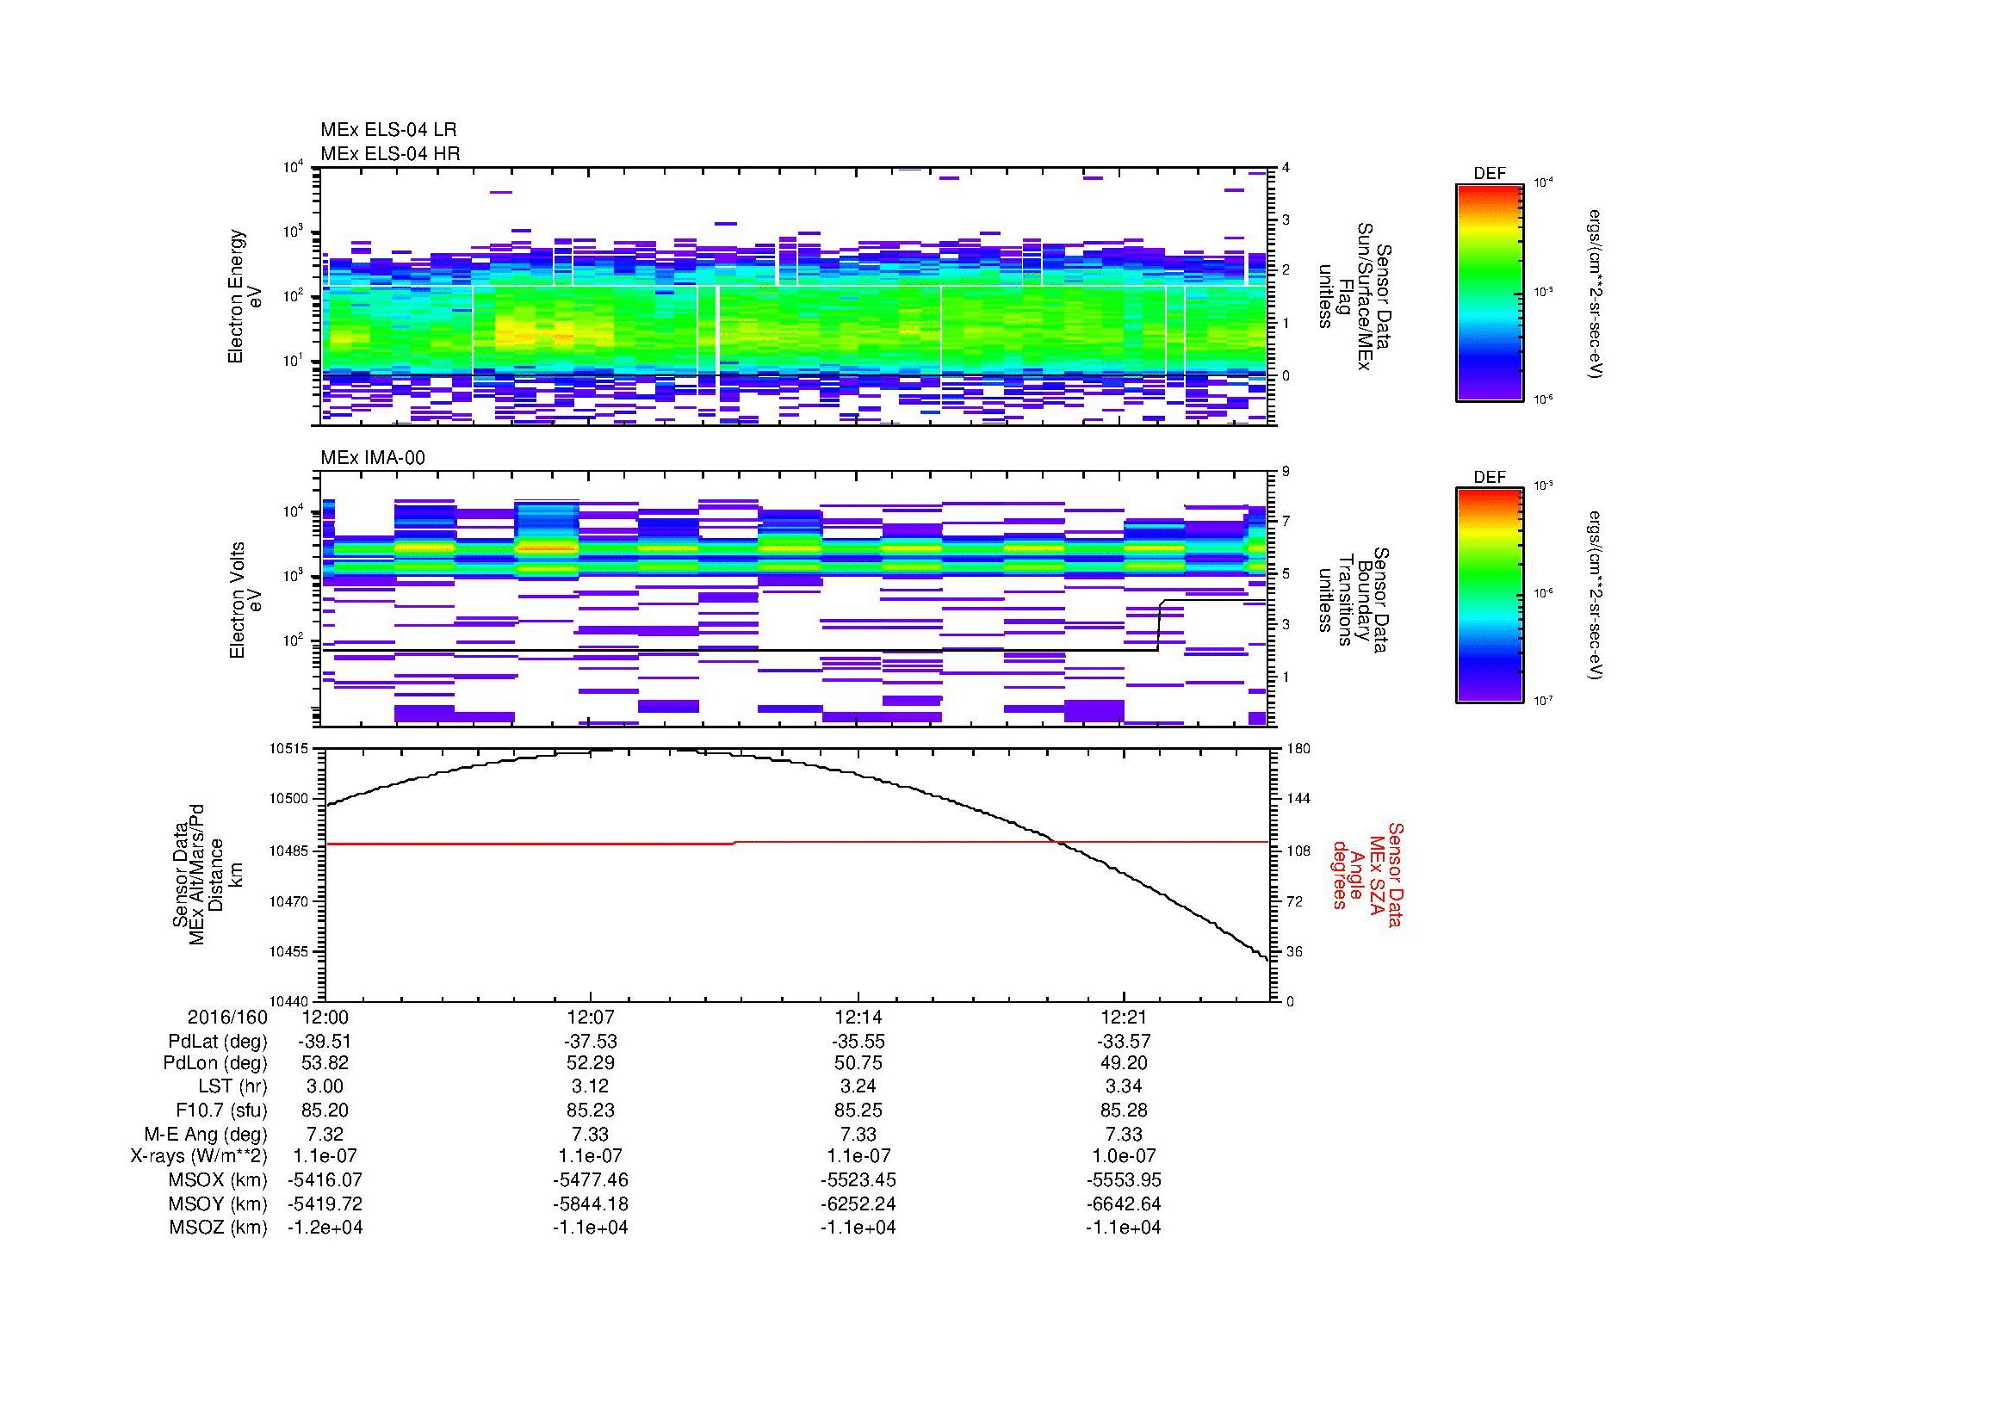This screenshot has height=1423, width=2014.
Task: Click the 144 SZA axis tick
Action: tap(1298, 799)
